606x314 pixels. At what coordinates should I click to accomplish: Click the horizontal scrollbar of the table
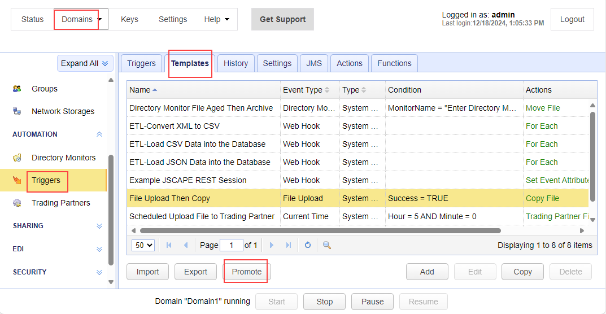[x=320, y=230]
